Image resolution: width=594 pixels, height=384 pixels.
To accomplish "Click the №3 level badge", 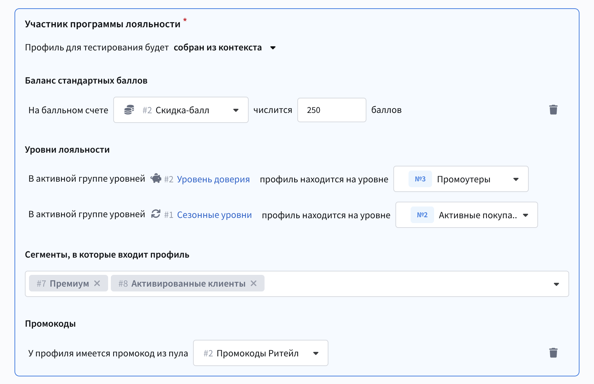I will click(420, 179).
